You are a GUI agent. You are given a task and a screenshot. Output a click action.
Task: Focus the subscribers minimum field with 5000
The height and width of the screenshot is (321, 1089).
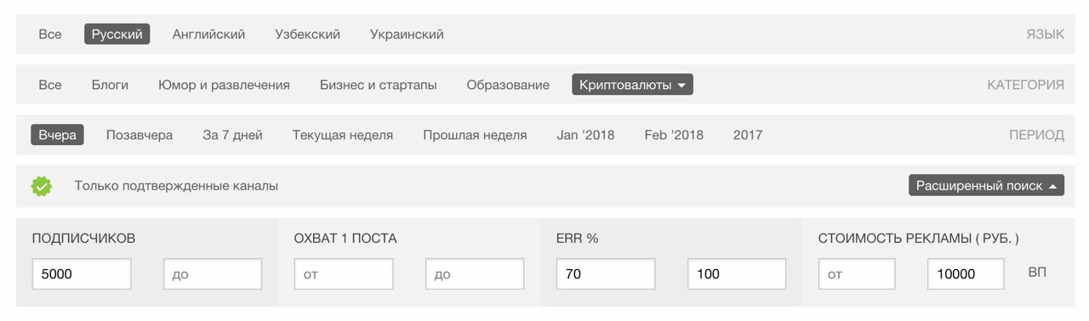[x=82, y=274]
